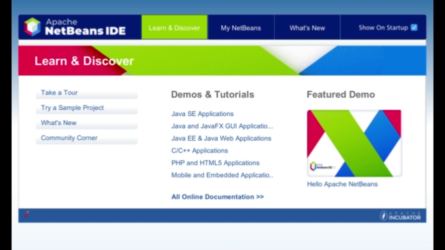
Task: Open Java SE Applications tutorials link
Action: point(202,114)
